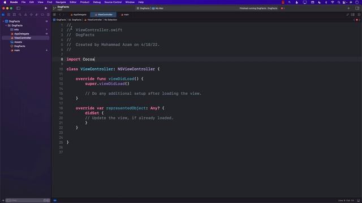Switch to the AppDelegate tab
The width and height of the screenshot is (362, 203).
coord(79,15)
